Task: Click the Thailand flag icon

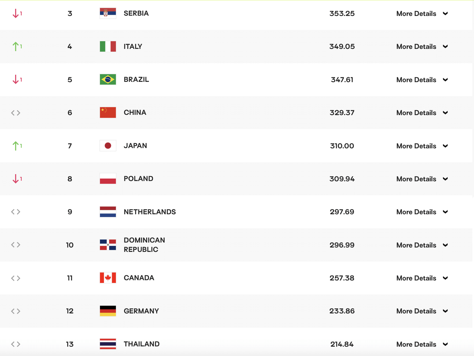Action: pyautogui.click(x=108, y=344)
